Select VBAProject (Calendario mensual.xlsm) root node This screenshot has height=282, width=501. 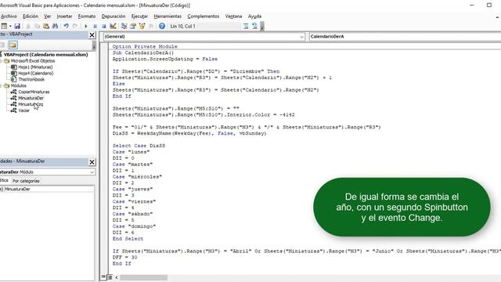click(x=45, y=55)
